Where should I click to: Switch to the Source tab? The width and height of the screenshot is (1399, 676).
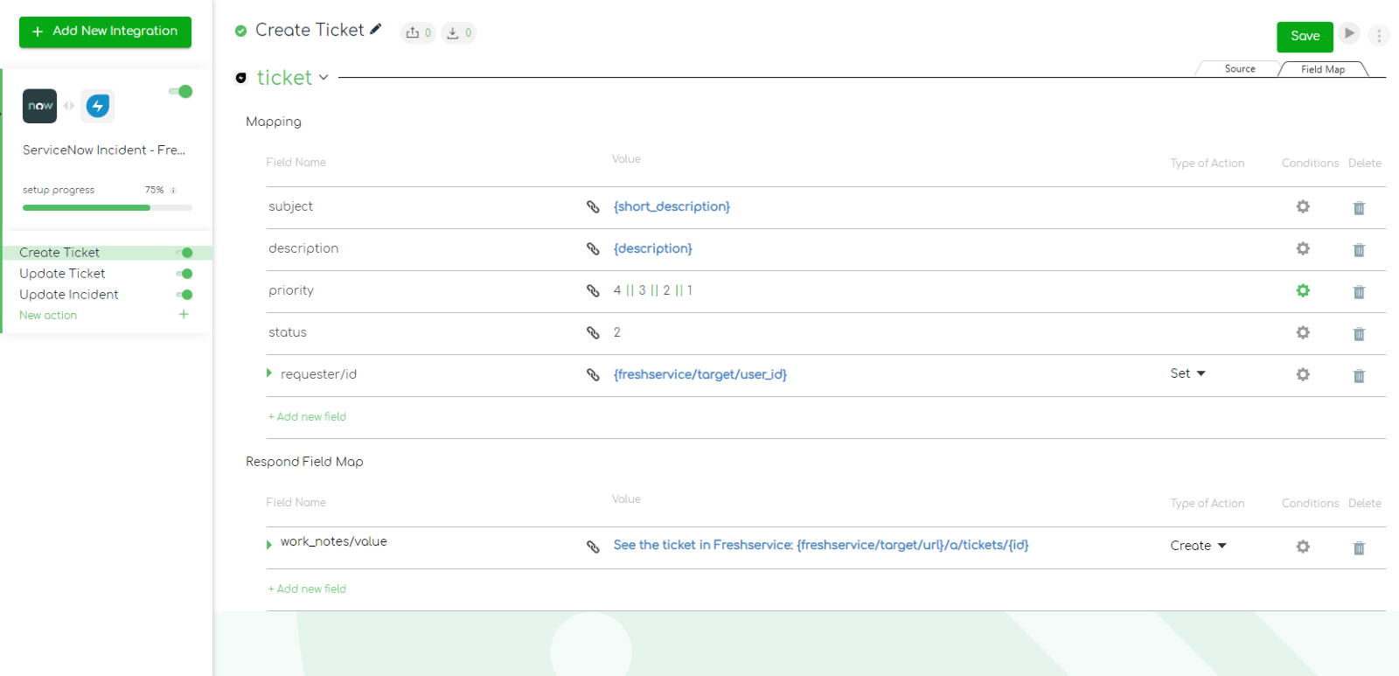click(x=1239, y=69)
